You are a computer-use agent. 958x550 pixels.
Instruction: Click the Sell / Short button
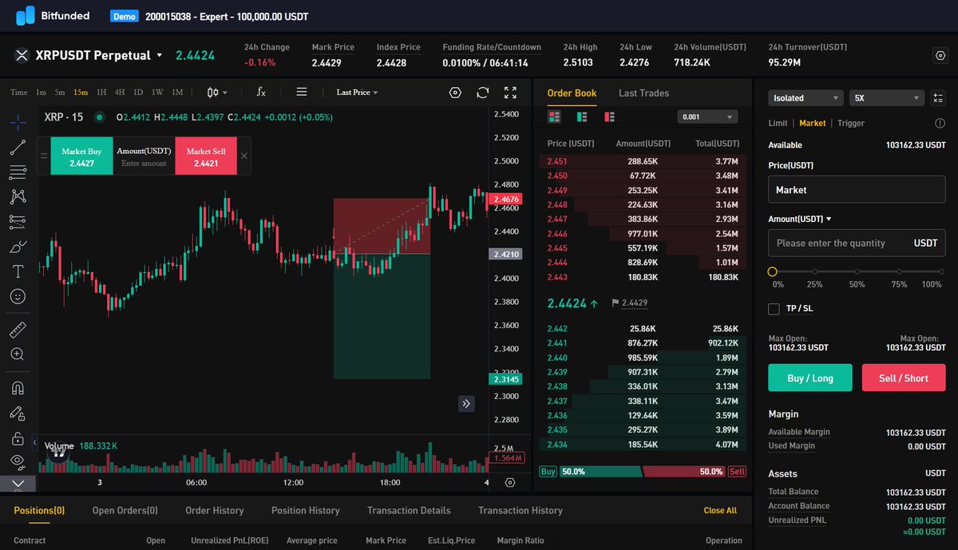[x=904, y=378]
